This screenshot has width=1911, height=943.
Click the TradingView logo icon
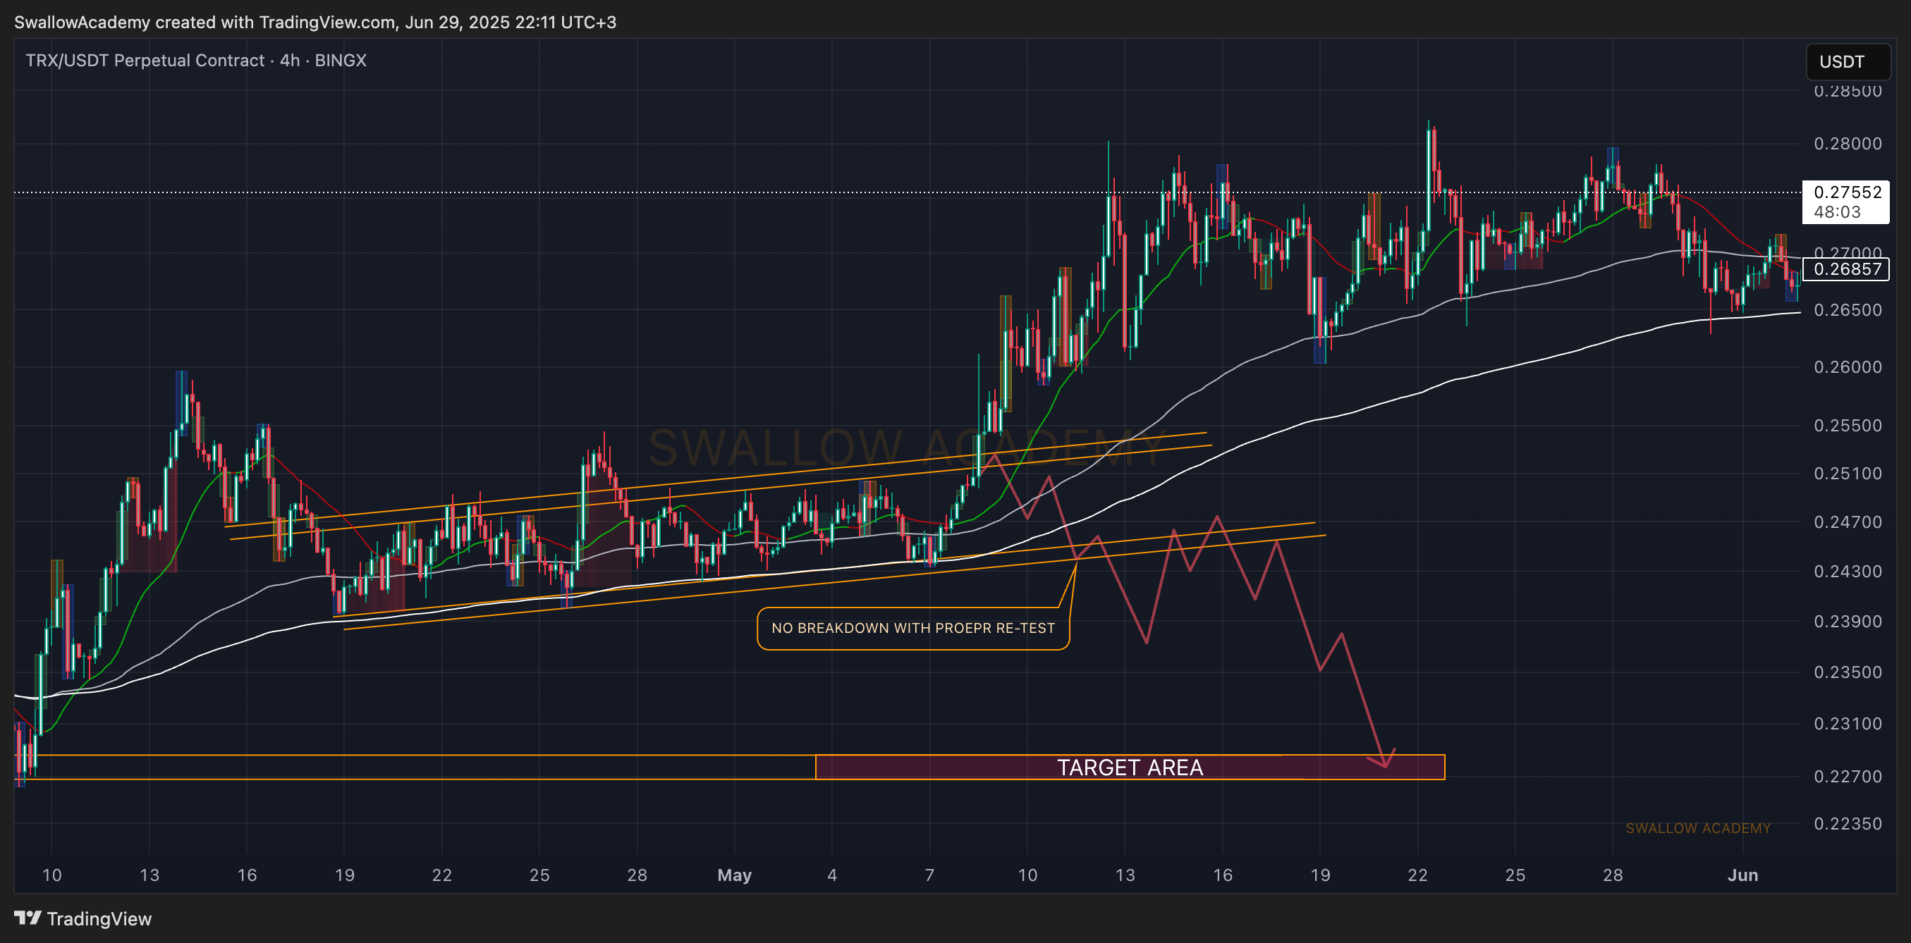pyautogui.click(x=28, y=918)
